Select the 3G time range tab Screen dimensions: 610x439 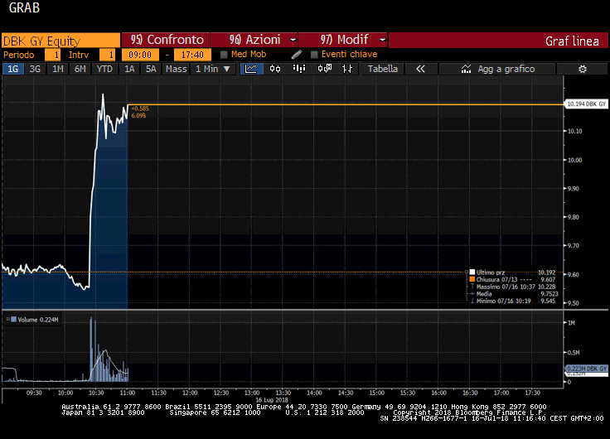pos(35,69)
